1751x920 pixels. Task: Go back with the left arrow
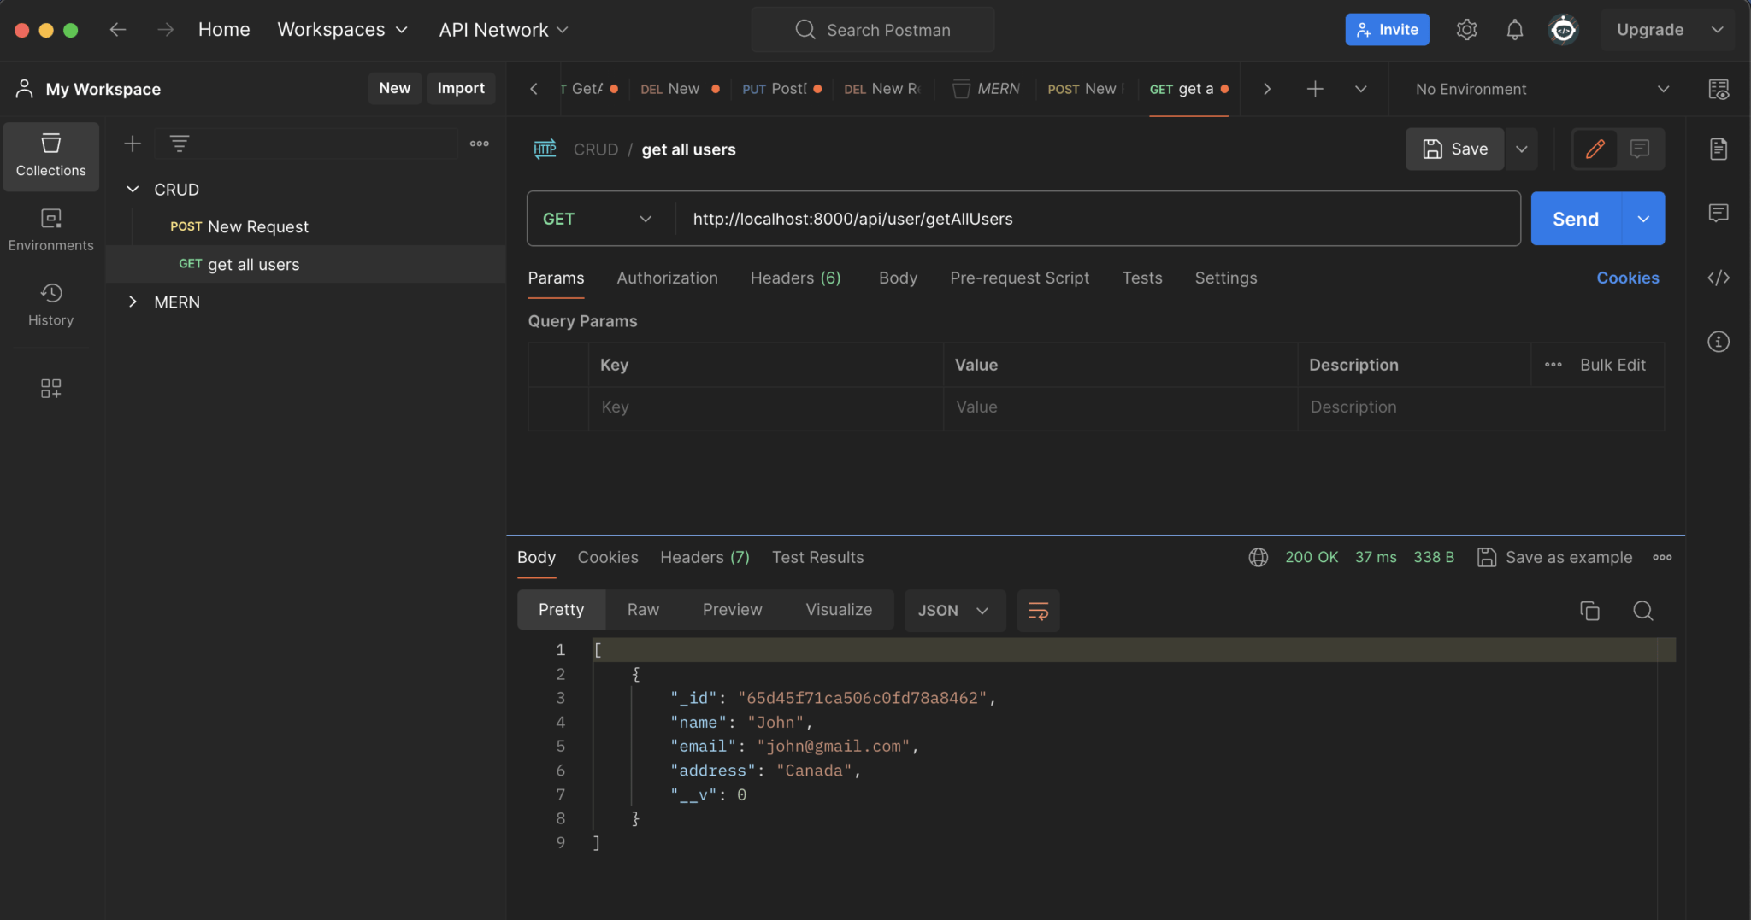tap(117, 30)
